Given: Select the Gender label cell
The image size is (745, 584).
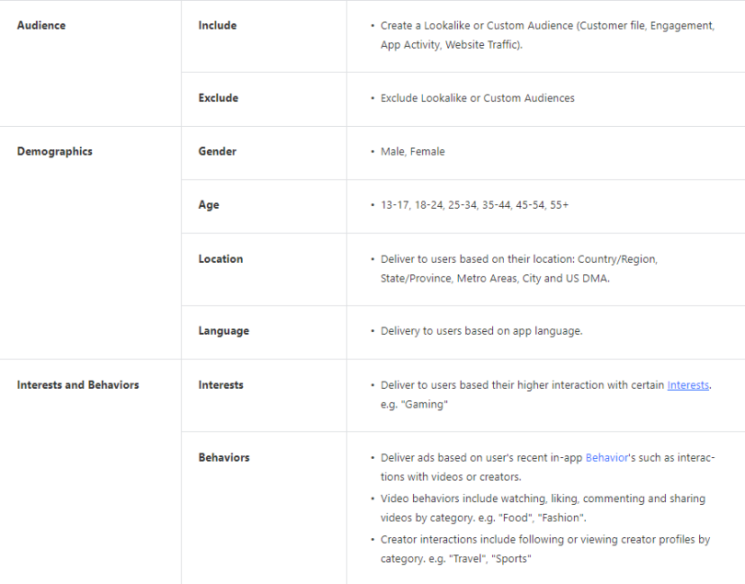Looking at the screenshot, I should 217,152.
